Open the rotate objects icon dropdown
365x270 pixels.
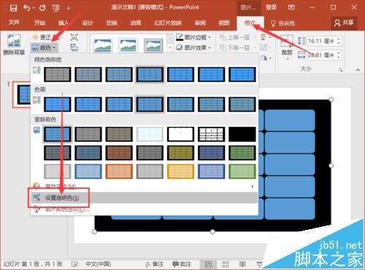click(x=266, y=58)
